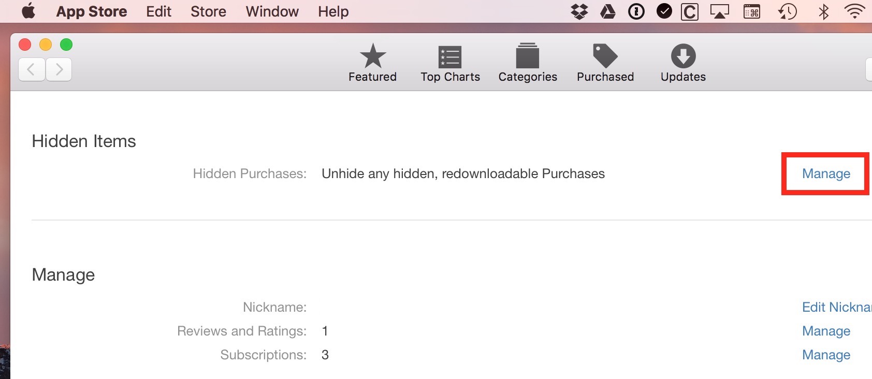This screenshot has width=872, height=379.
Task: Open the Store menu
Action: 208,11
